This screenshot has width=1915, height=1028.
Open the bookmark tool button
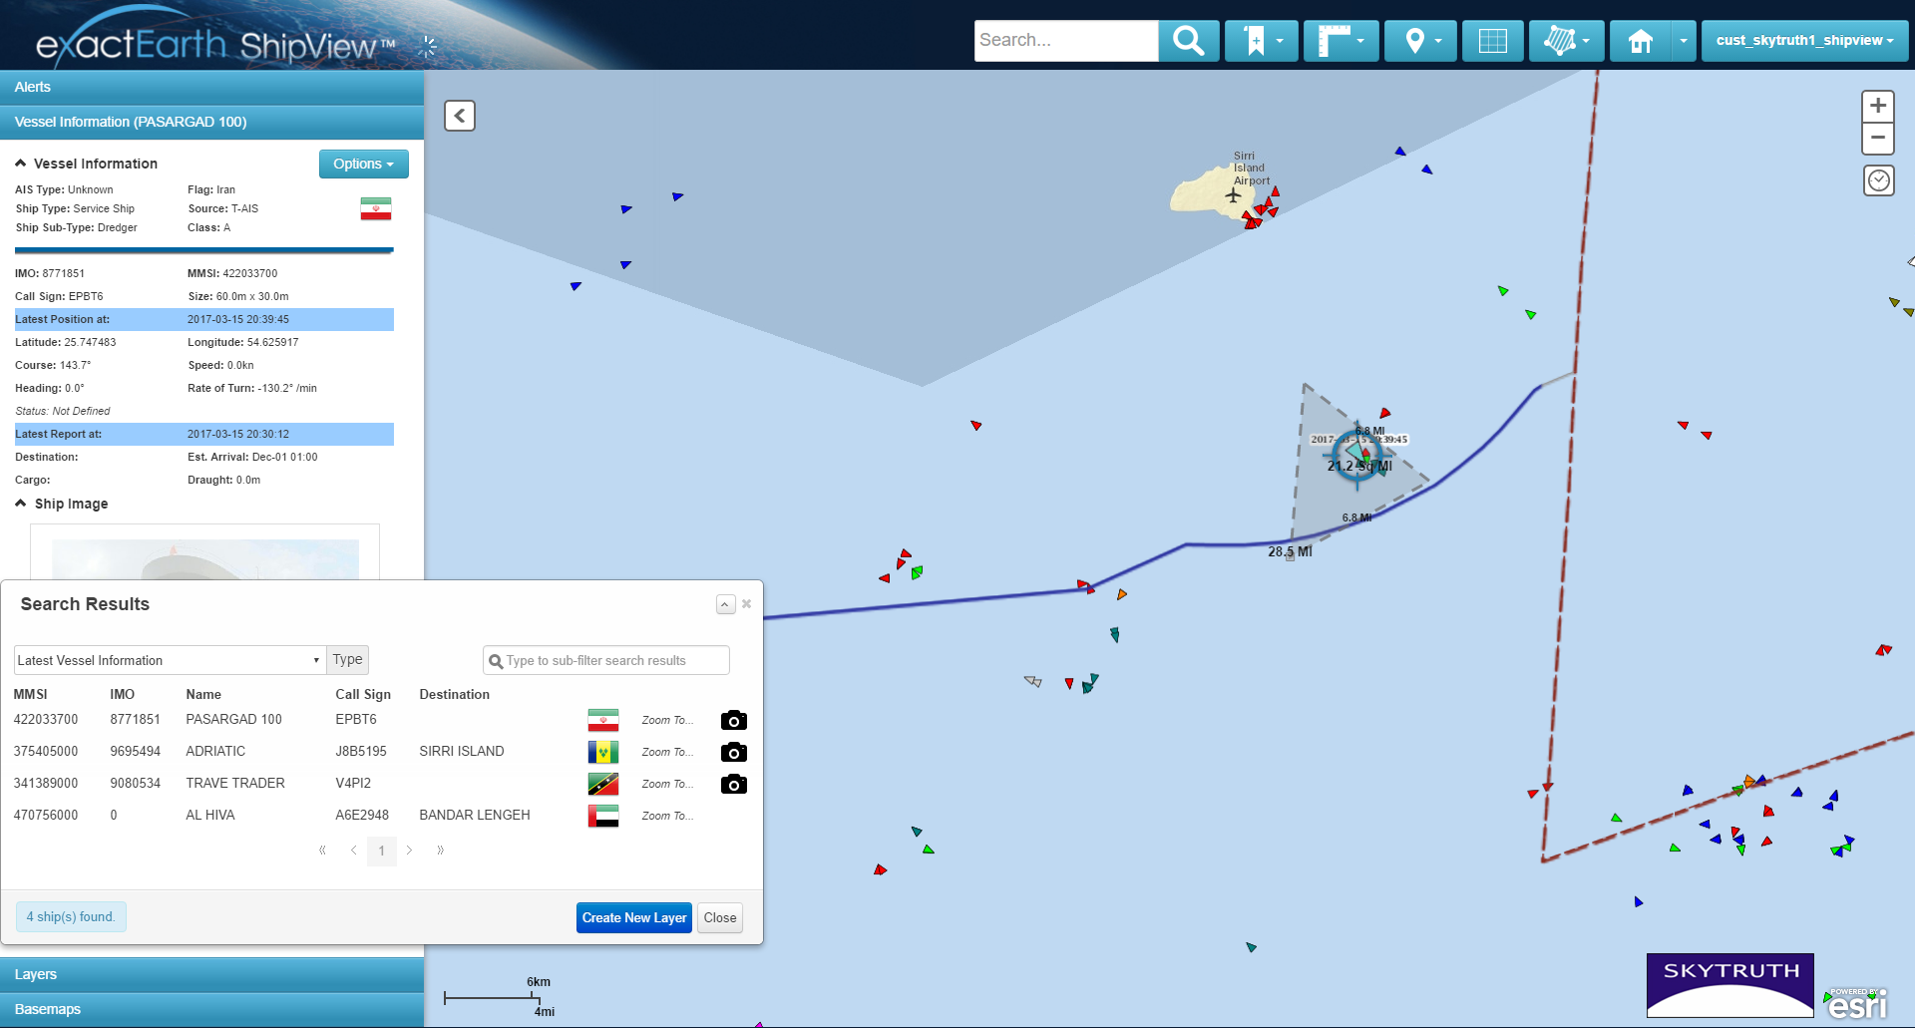pyautogui.click(x=1262, y=41)
